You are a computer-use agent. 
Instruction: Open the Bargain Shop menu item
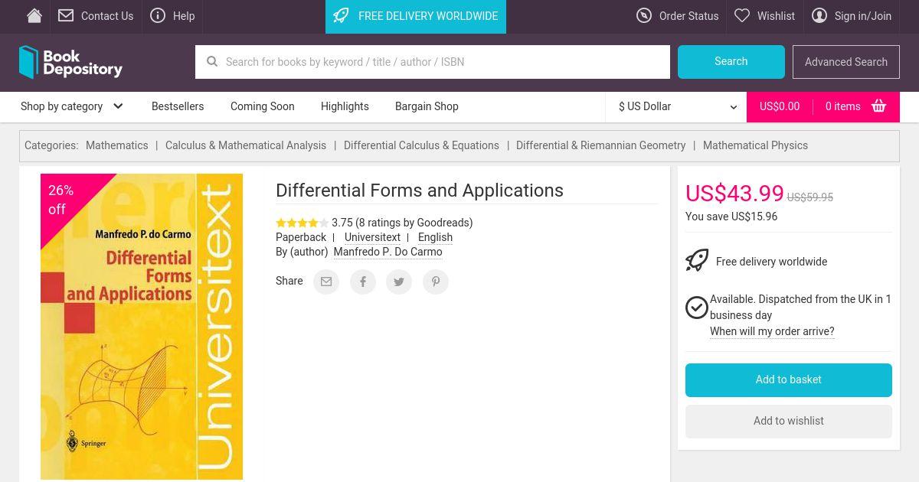(x=427, y=106)
